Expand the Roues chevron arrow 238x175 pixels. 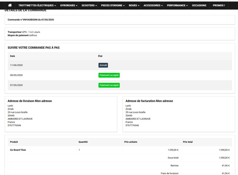coord(138,6)
